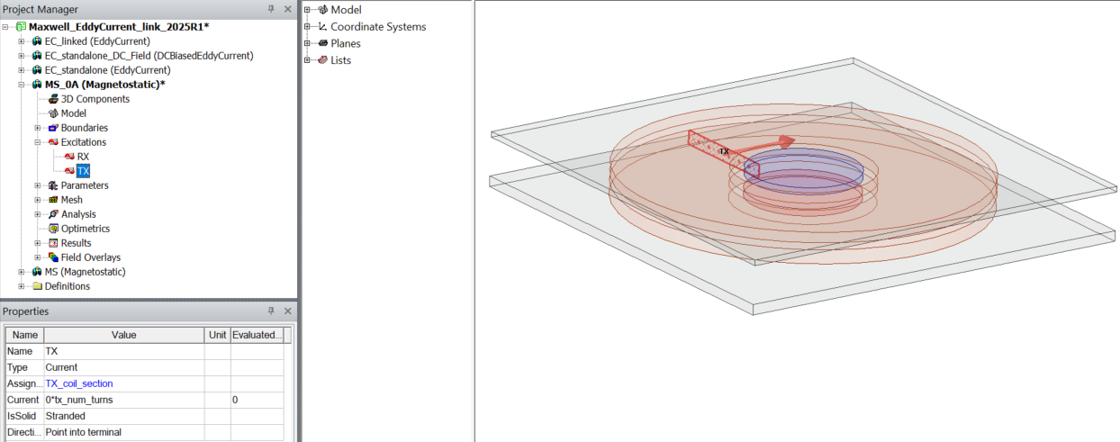Expand the Coordinate Systems node
Screen dimensions: 1120x442
click(x=307, y=27)
